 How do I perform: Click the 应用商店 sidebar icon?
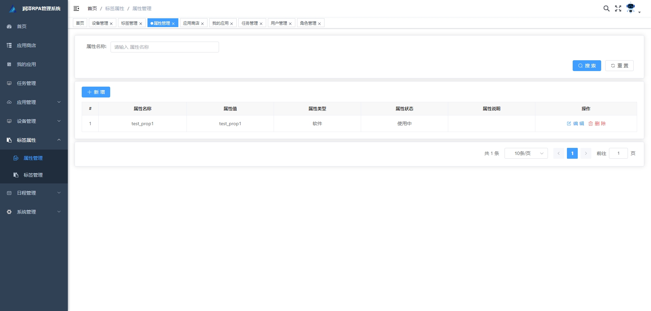(x=9, y=45)
